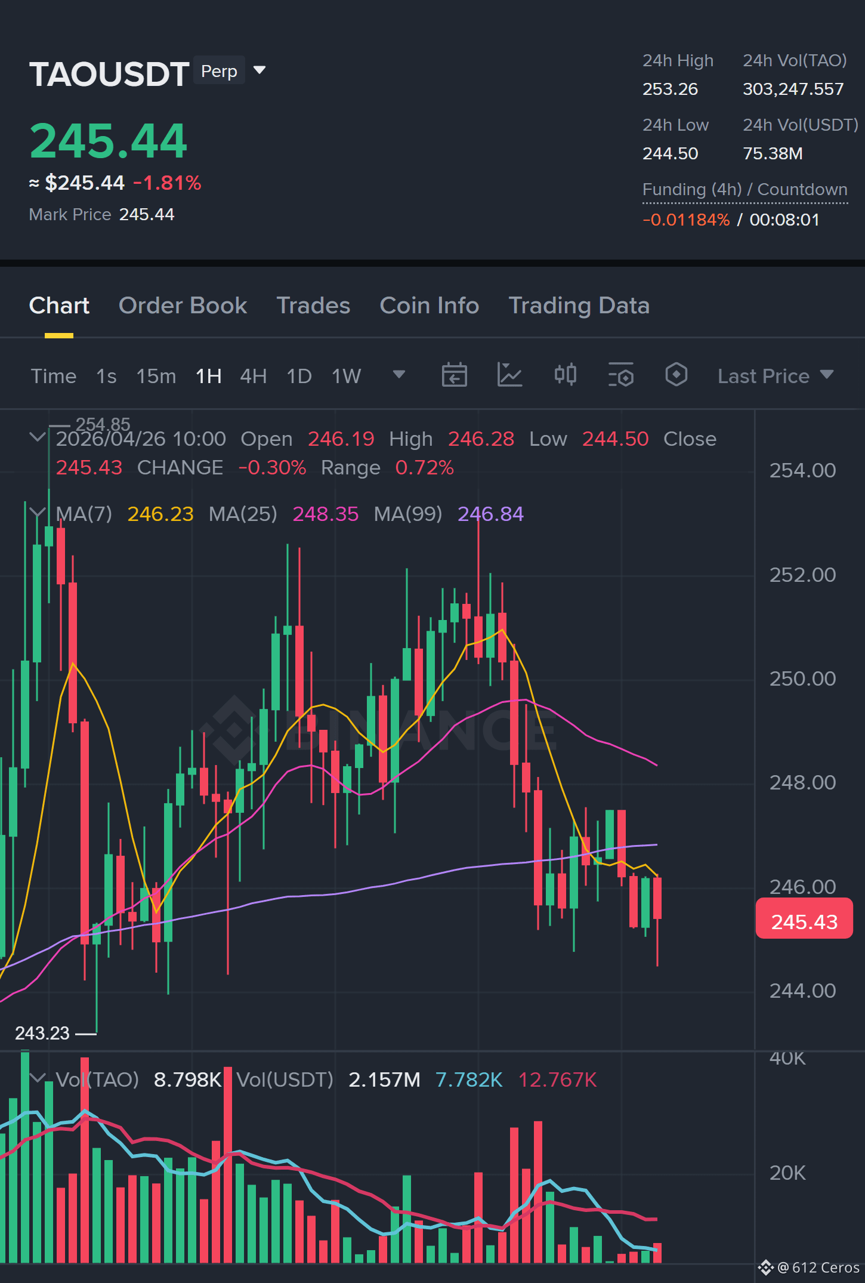Open the chart display settings icon
865x1283 pixels.
620,375
